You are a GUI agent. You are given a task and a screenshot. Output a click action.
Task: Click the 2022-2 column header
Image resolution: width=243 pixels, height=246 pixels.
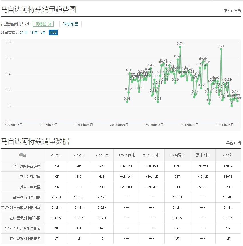[56, 155]
